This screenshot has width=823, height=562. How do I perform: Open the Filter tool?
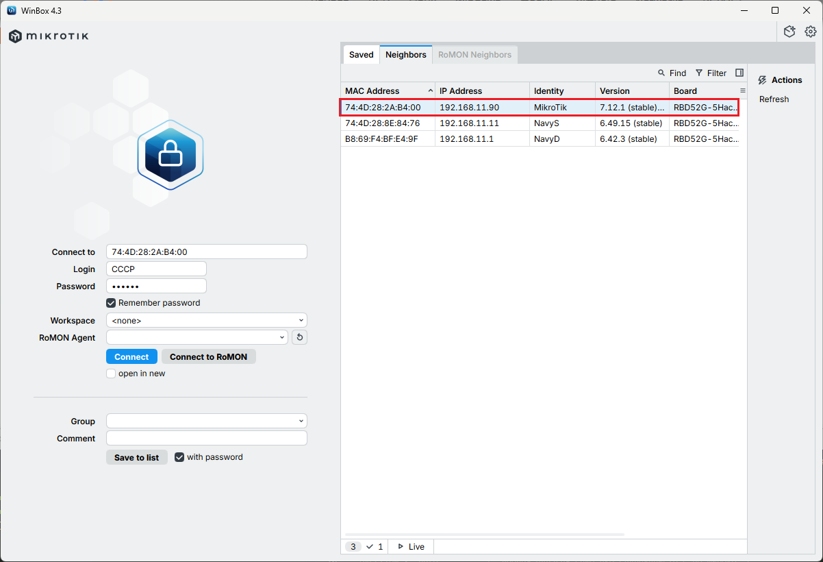click(x=711, y=73)
